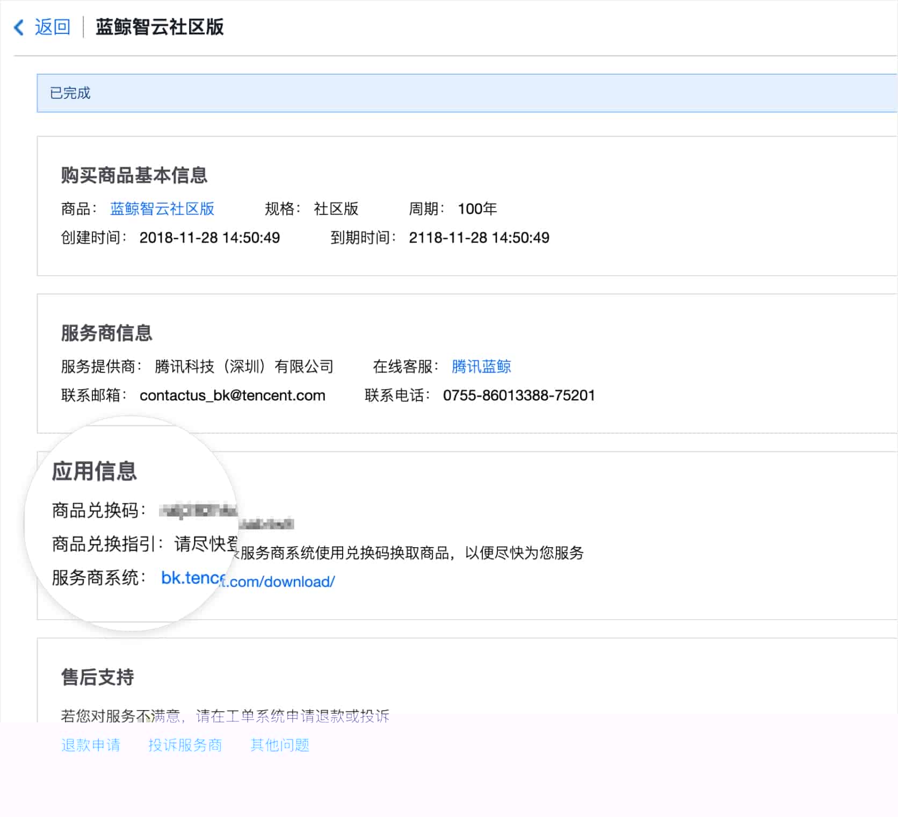Select the 到期时间 label
The image size is (898, 817).
364,238
